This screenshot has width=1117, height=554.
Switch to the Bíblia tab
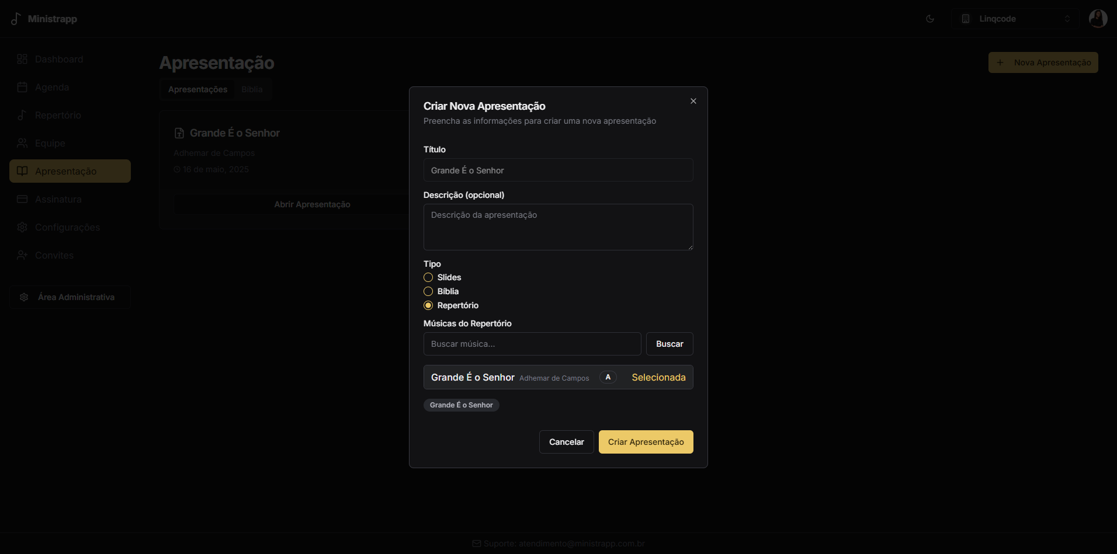pyautogui.click(x=252, y=89)
